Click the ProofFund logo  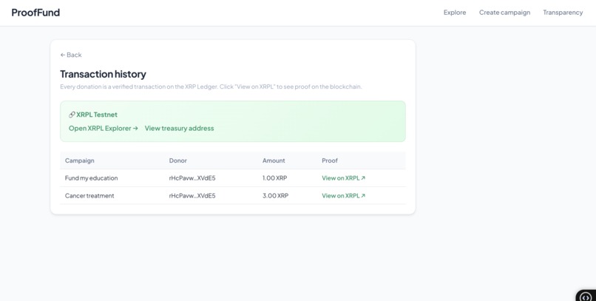pyautogui.click(x=35, y=13)
